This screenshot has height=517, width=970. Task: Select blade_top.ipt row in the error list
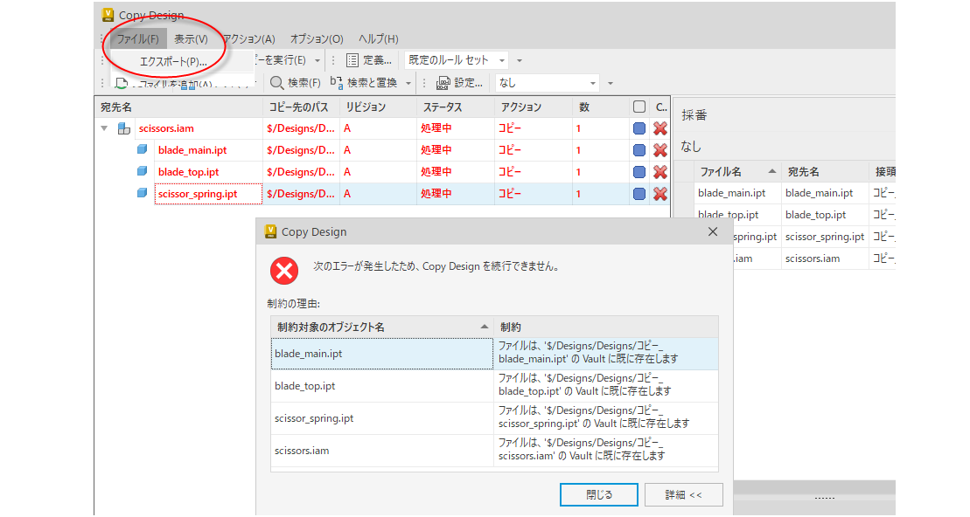(494, 386)
